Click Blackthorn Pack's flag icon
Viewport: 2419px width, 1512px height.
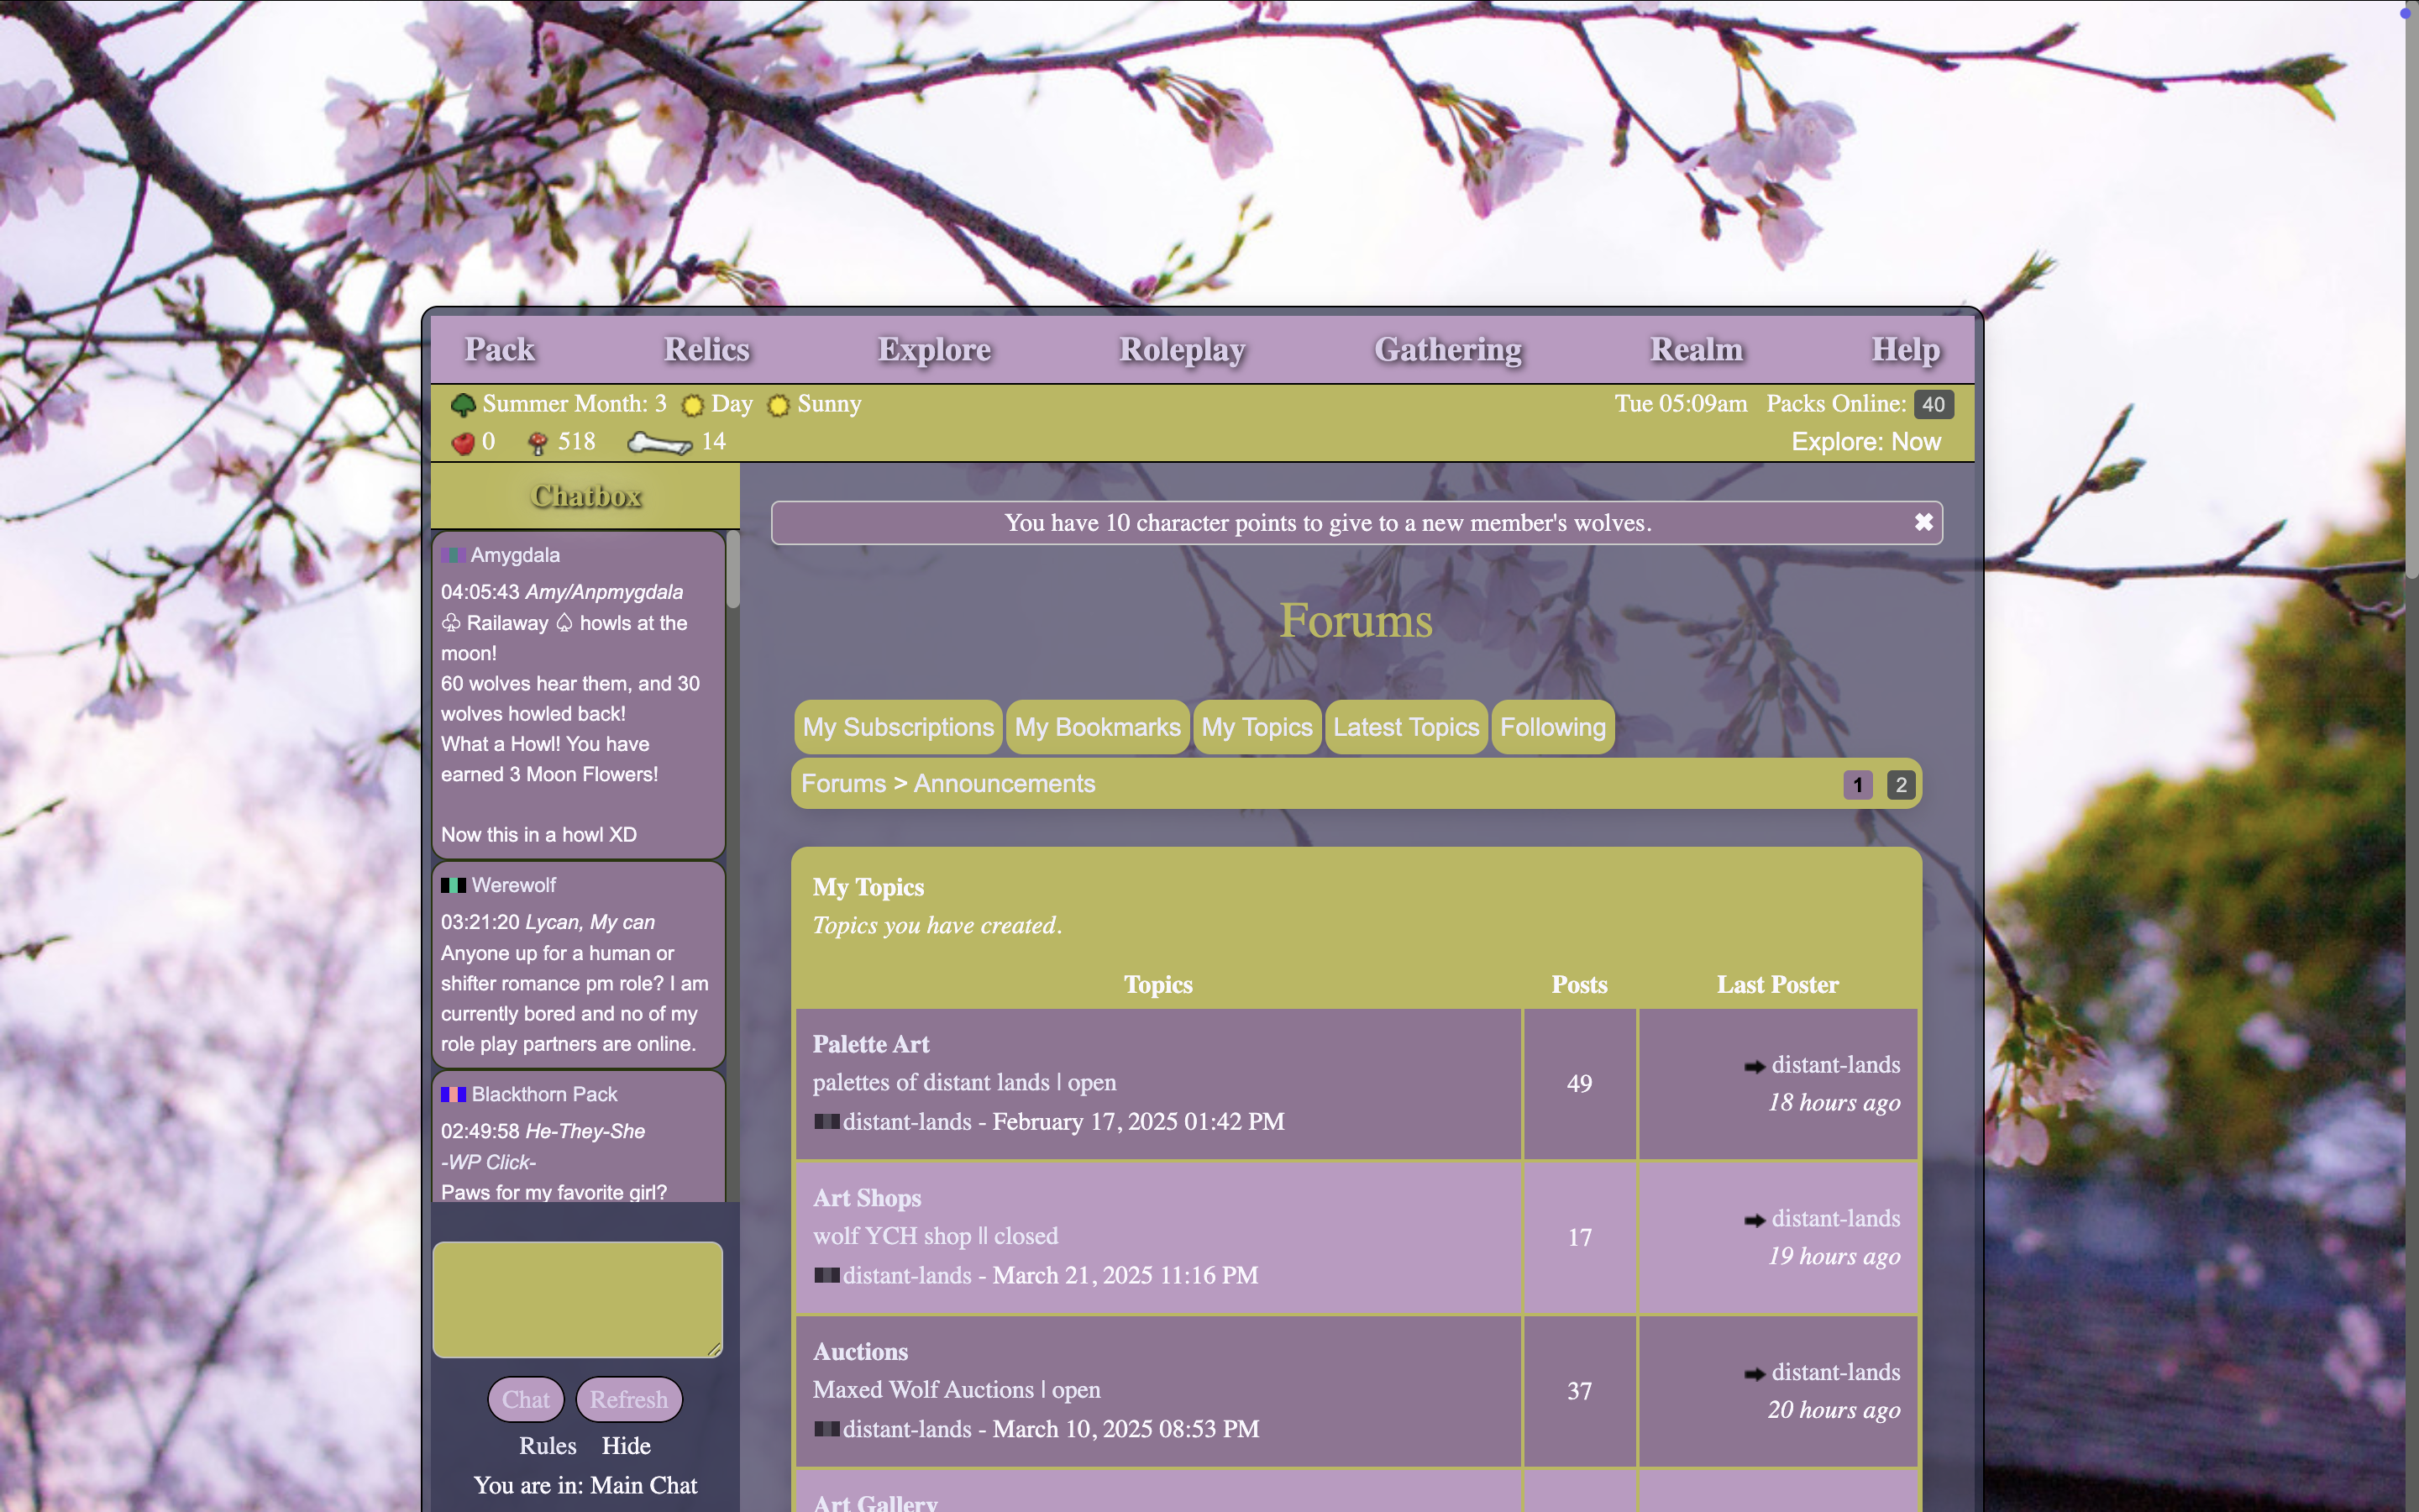[x=454, y=1094]
